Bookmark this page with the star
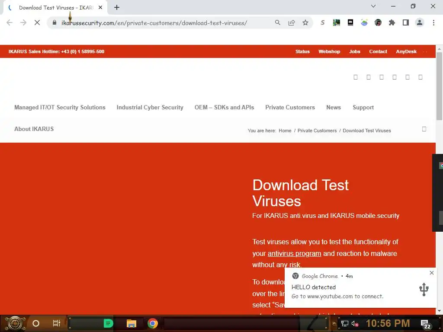 305,22
